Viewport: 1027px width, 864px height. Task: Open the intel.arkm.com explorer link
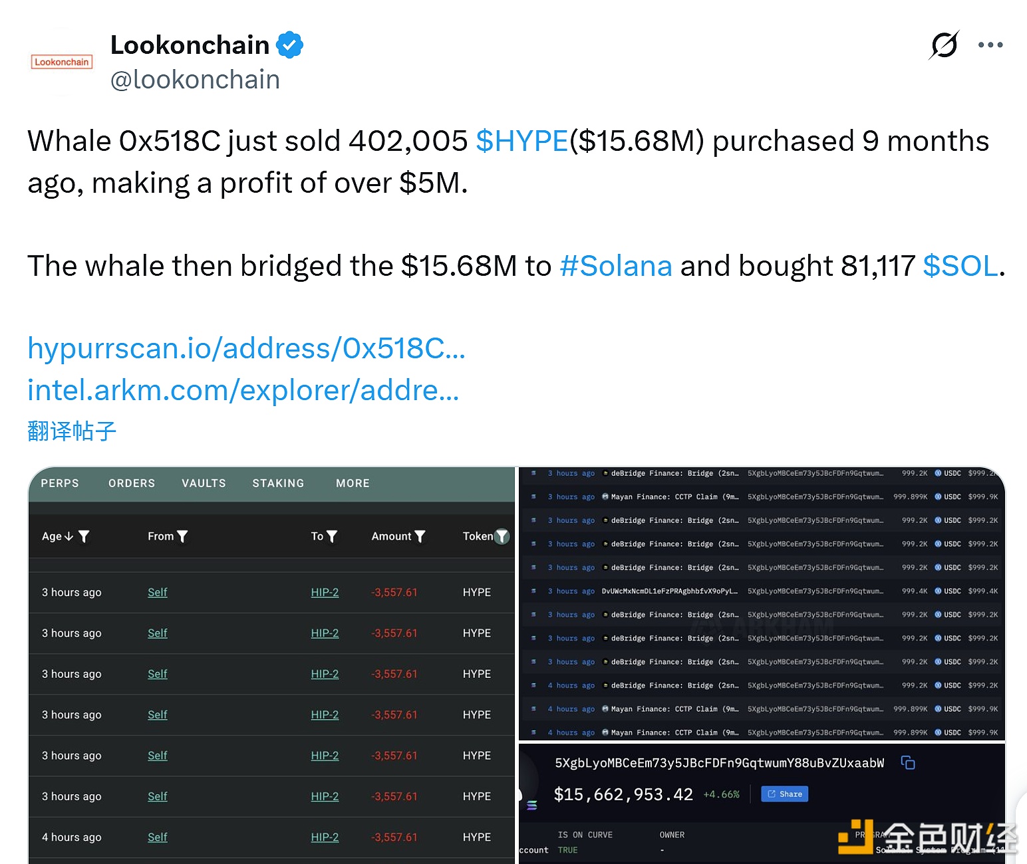pyautogui.click(x=243, y=390)
